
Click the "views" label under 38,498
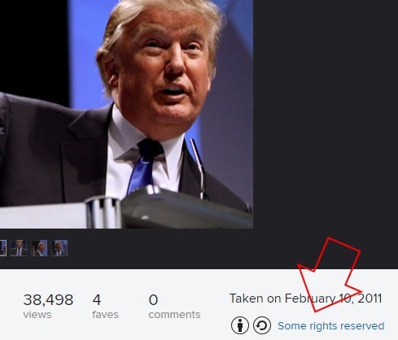[37, 315]
